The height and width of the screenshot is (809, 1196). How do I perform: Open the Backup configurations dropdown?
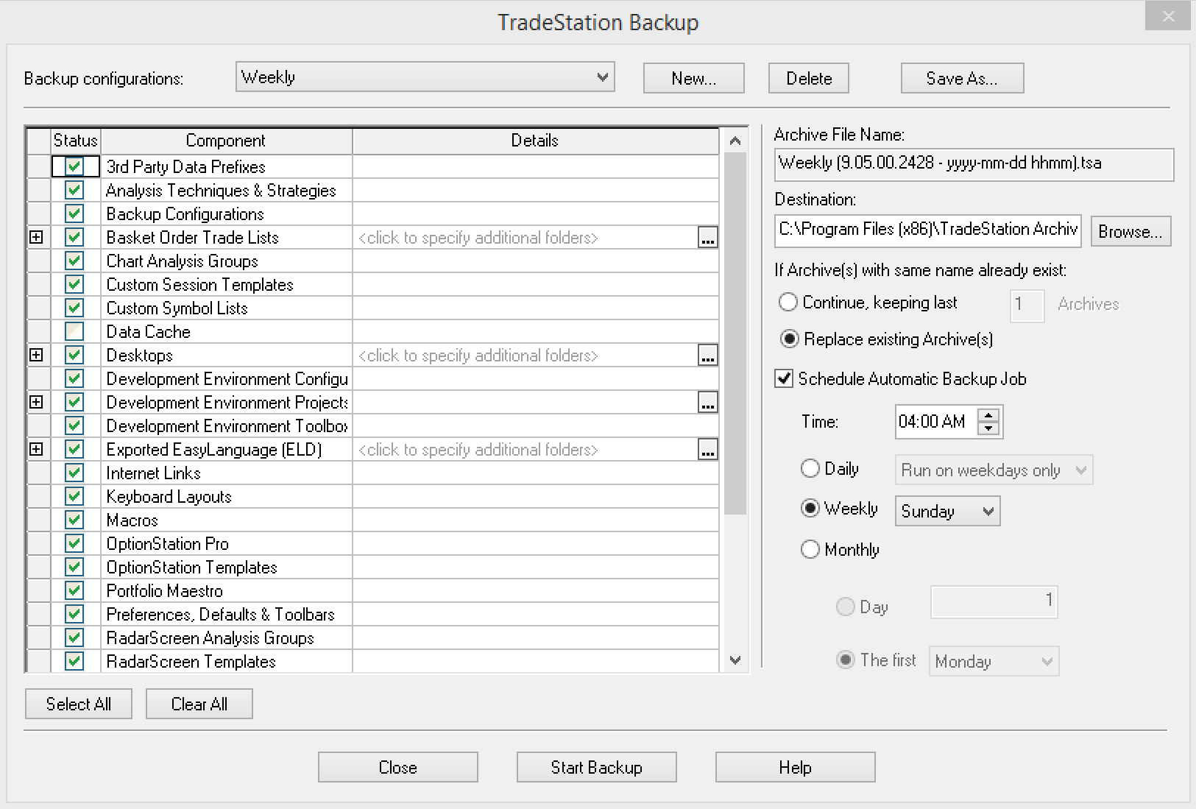425,77
